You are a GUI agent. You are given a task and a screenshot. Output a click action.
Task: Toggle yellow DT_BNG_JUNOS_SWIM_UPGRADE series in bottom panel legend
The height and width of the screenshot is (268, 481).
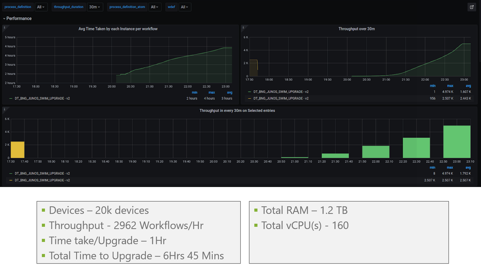click(42, 180)
